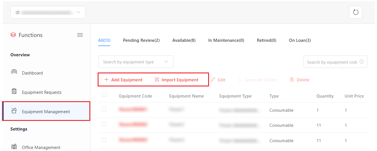Click the Equipment Requests clipboard icon
Viewport: 377px width, 151px height.
click(14, 91)
